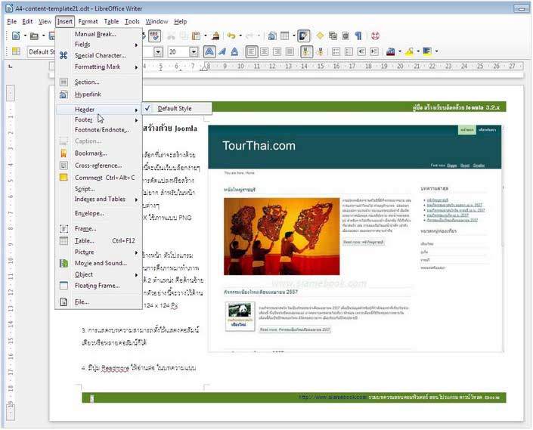
Task: Open the Font Color dropdown arrow
Action: pyautogui.click(x=400, y=51)
